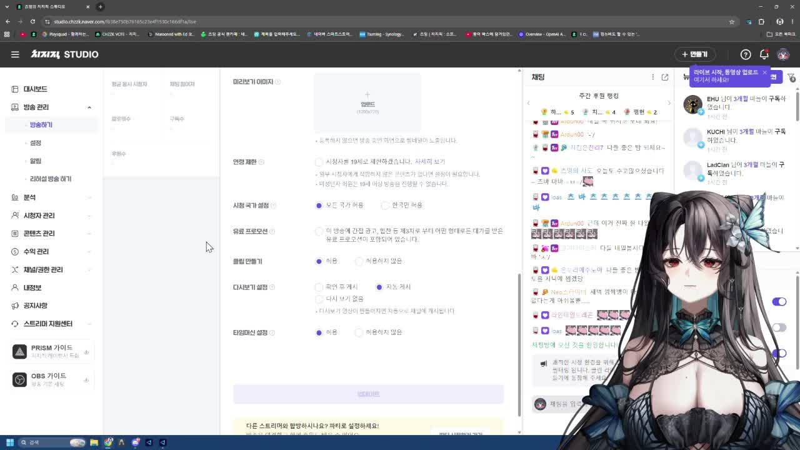Pop out the chat panel to new window
Screen dimensions: 800x450
tap(665, 77)
